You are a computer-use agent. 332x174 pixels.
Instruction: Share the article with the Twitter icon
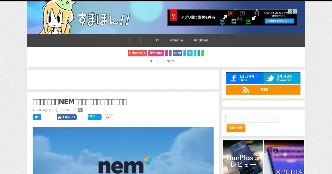tap(37, 117)
